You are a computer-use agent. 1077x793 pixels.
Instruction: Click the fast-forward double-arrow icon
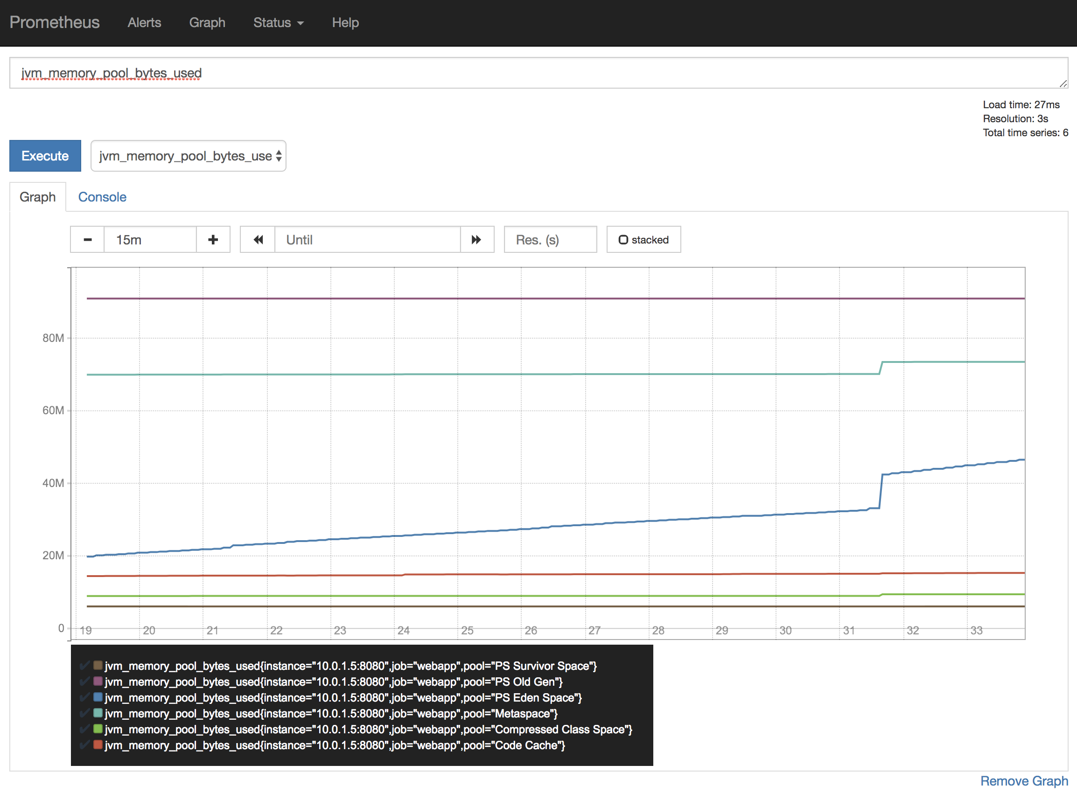click(x=476, y=239)
